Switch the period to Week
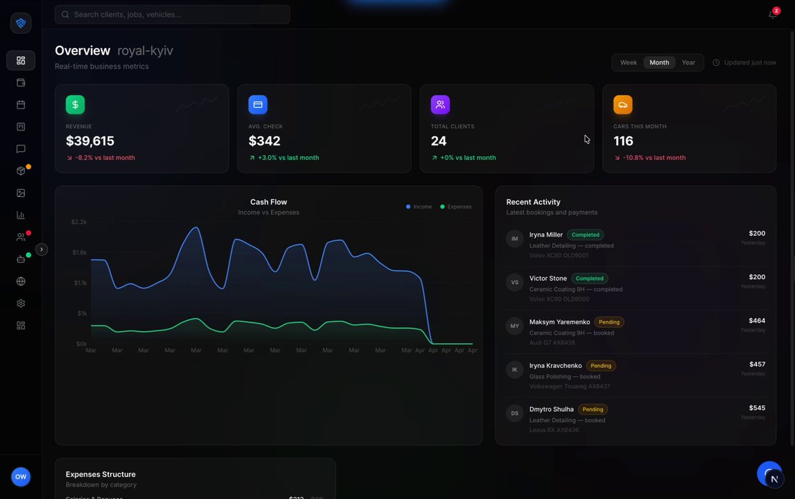 click(628, 62)
